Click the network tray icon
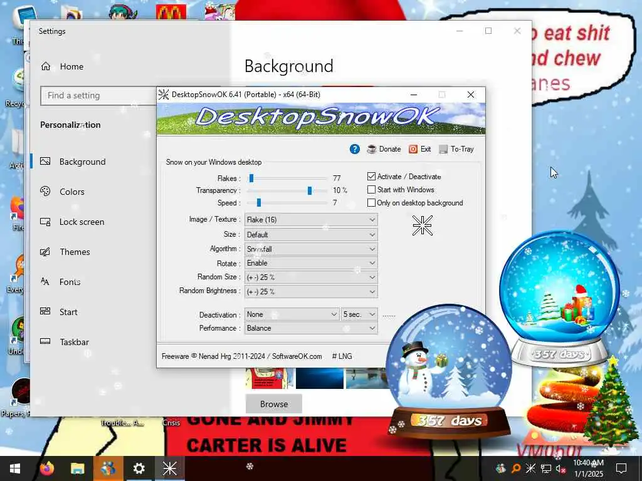Viewport: 642px width, 481px height. 546,468
